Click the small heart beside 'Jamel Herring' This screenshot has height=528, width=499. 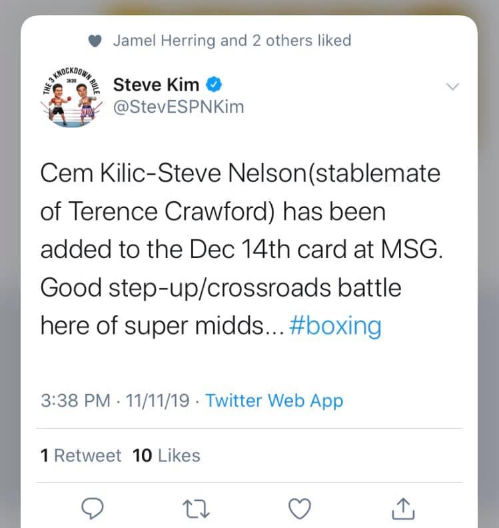click(95, 41)
